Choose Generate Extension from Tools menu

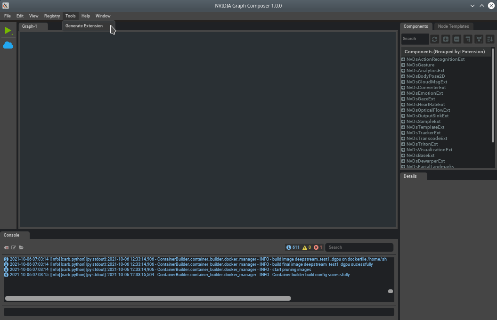84,26
